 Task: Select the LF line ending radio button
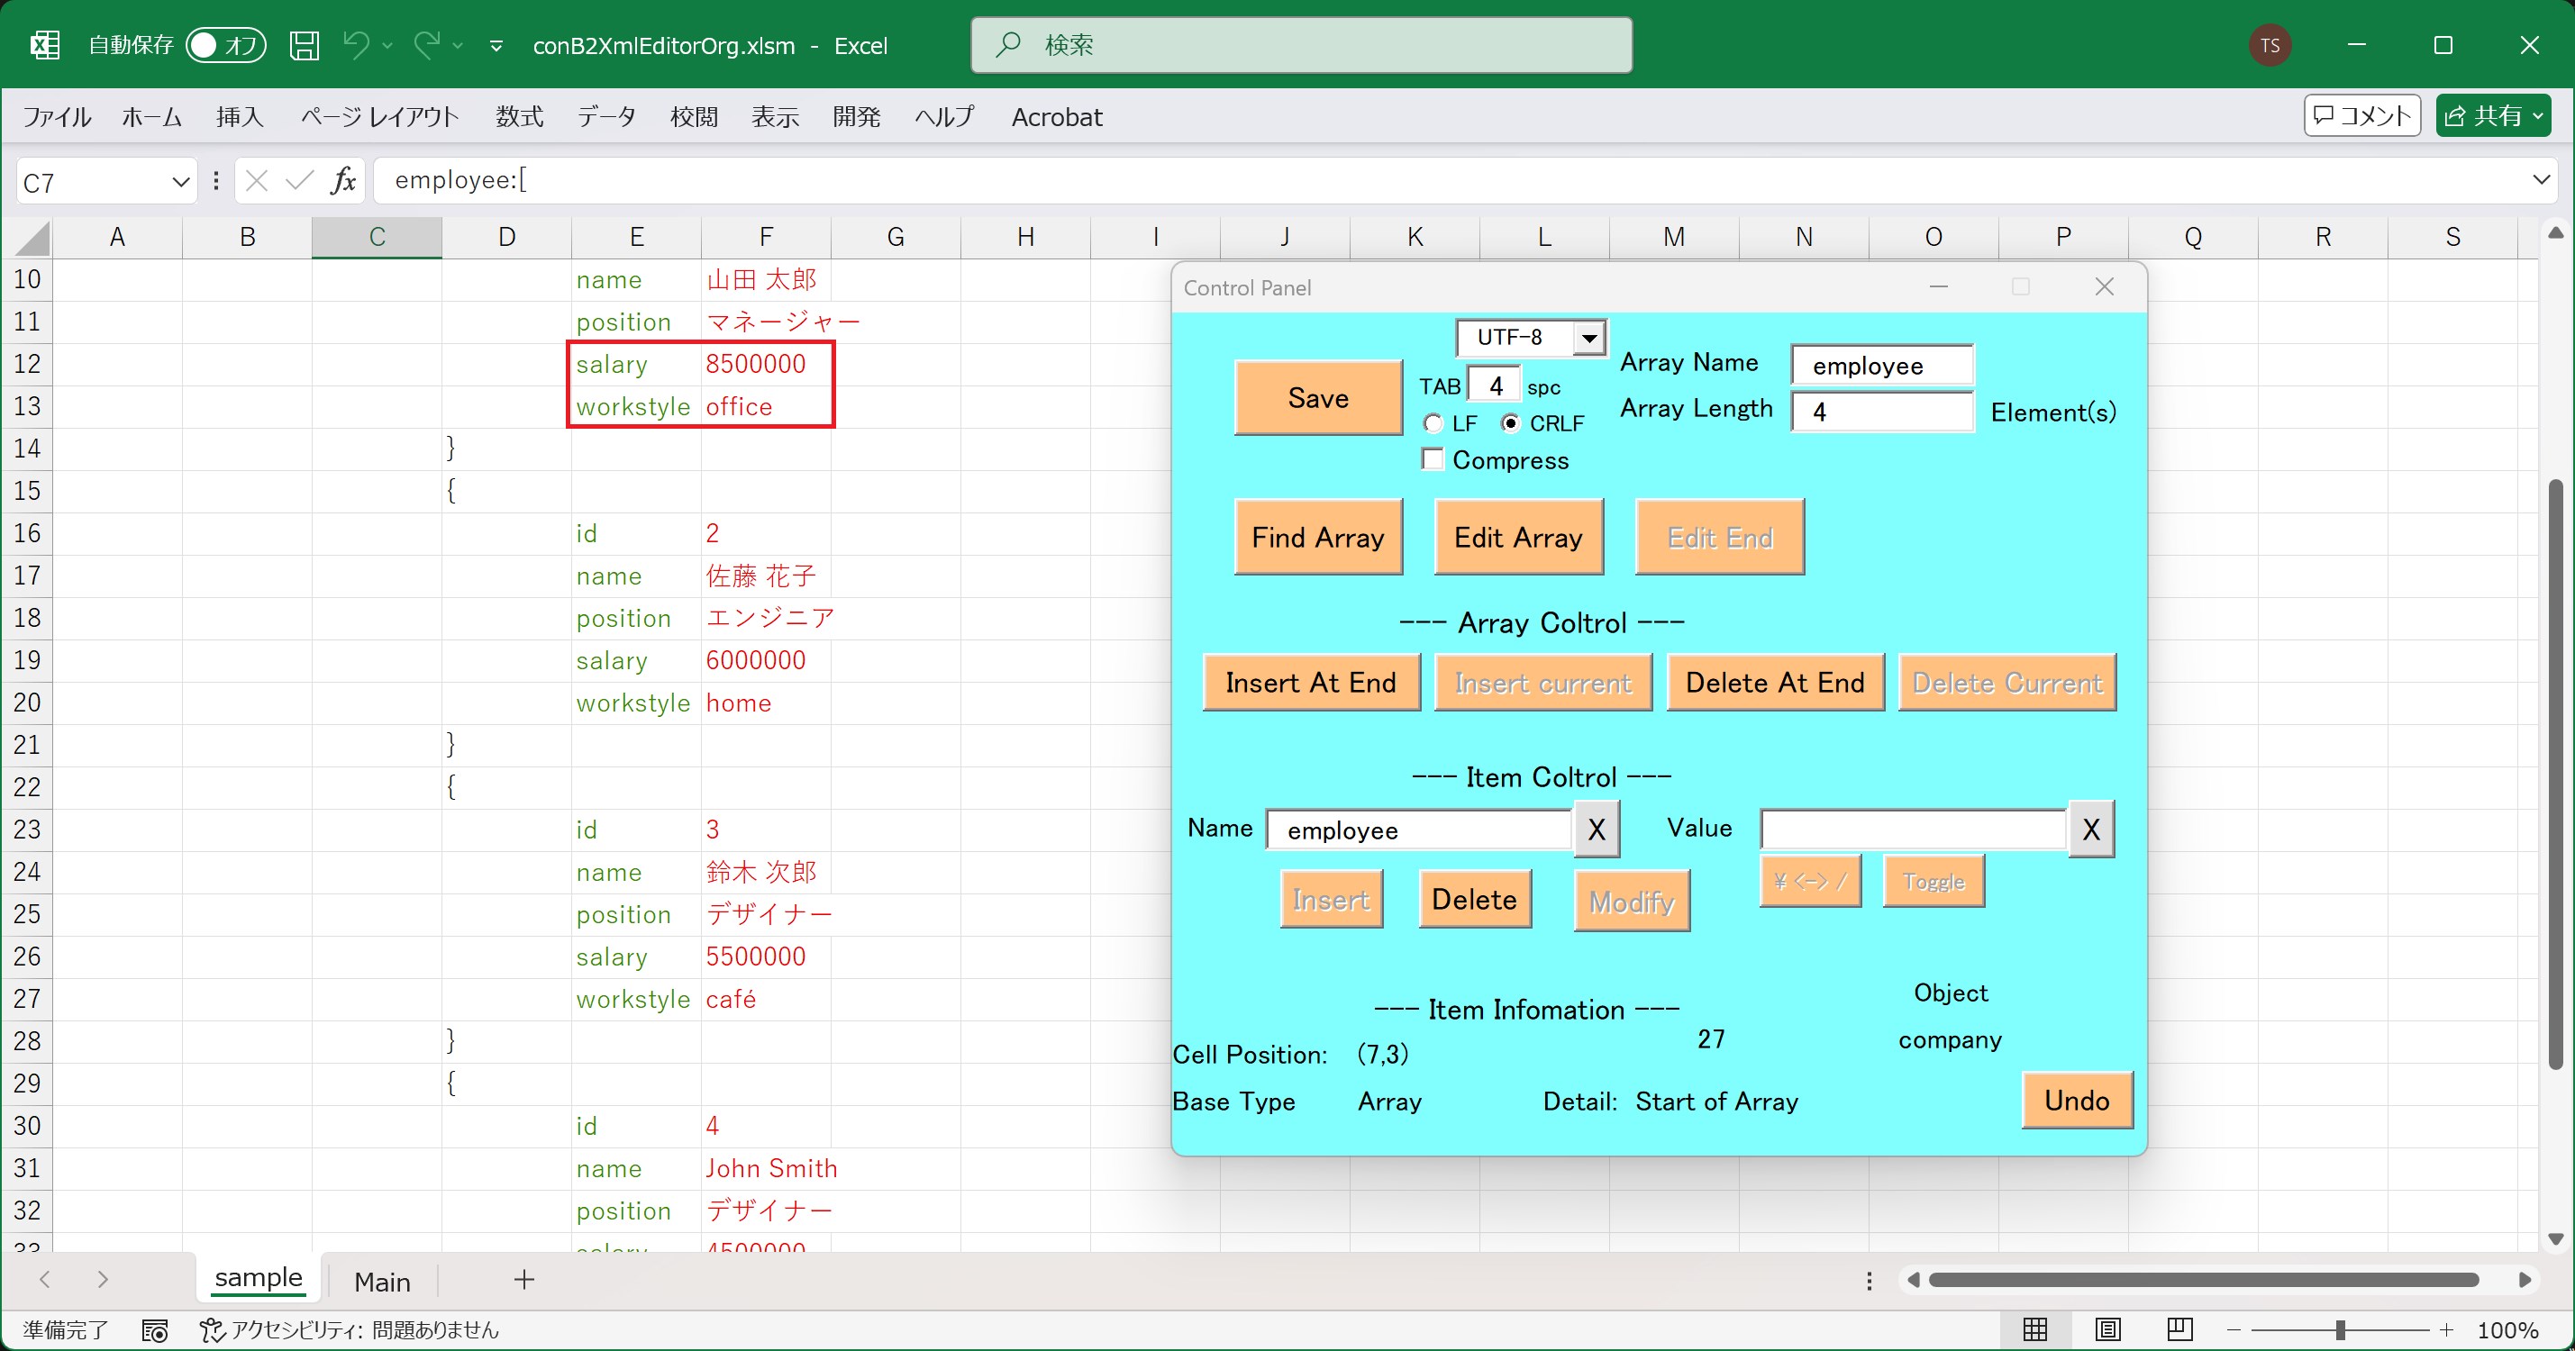pyautogui.click(x=1433, y=423)
